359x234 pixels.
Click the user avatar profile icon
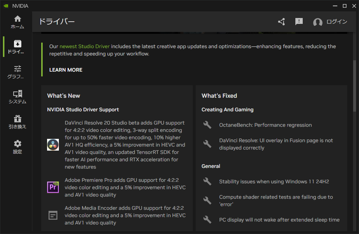317,22
